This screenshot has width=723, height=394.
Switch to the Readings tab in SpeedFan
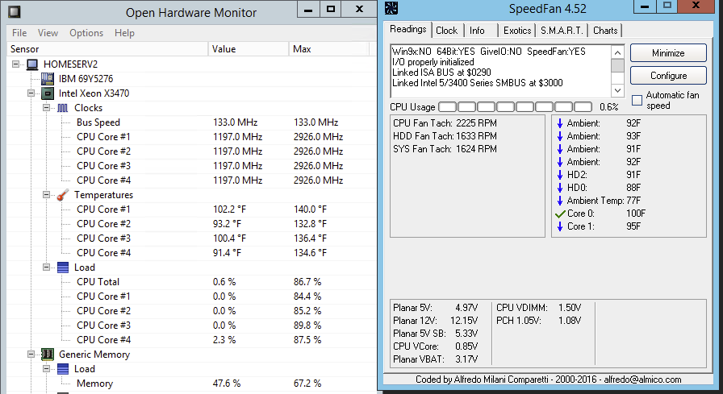[408, 30]
